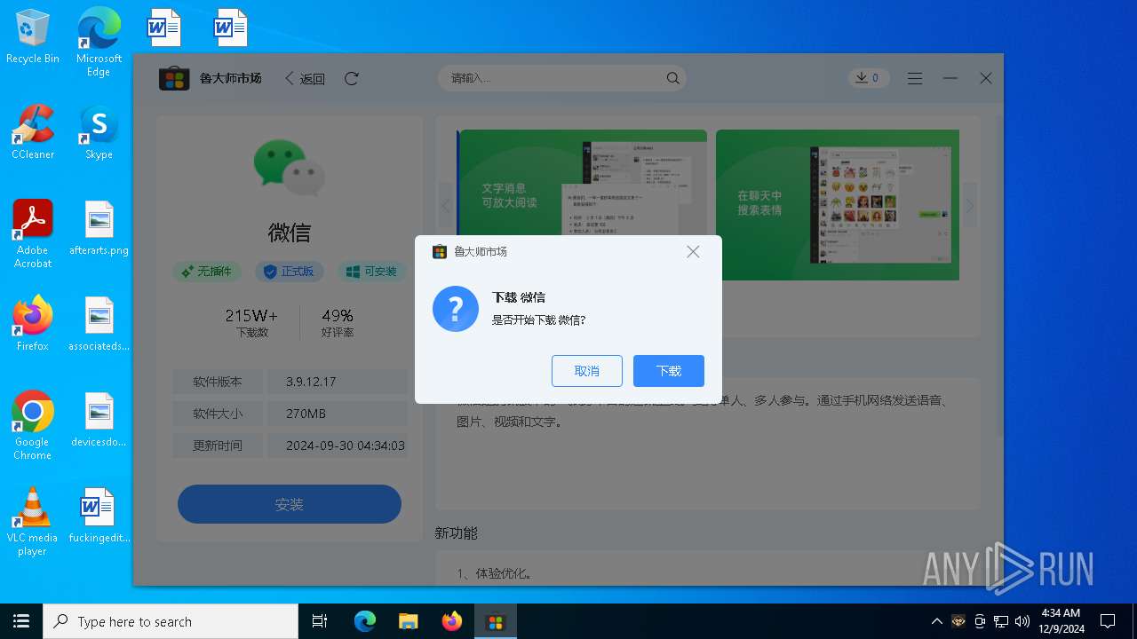Go back with the 返回 button
The height and width of the screenshot is (639, 1137).
305,79
